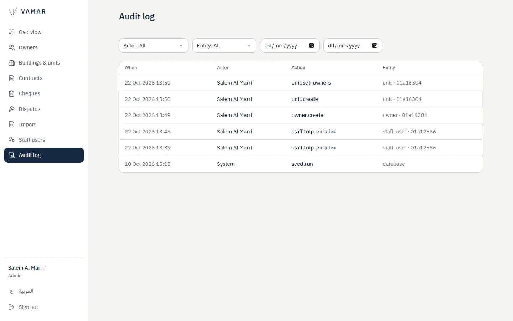Click the Sign out arrow icon
The image size is (513, 321).
(x=11, y=307)
